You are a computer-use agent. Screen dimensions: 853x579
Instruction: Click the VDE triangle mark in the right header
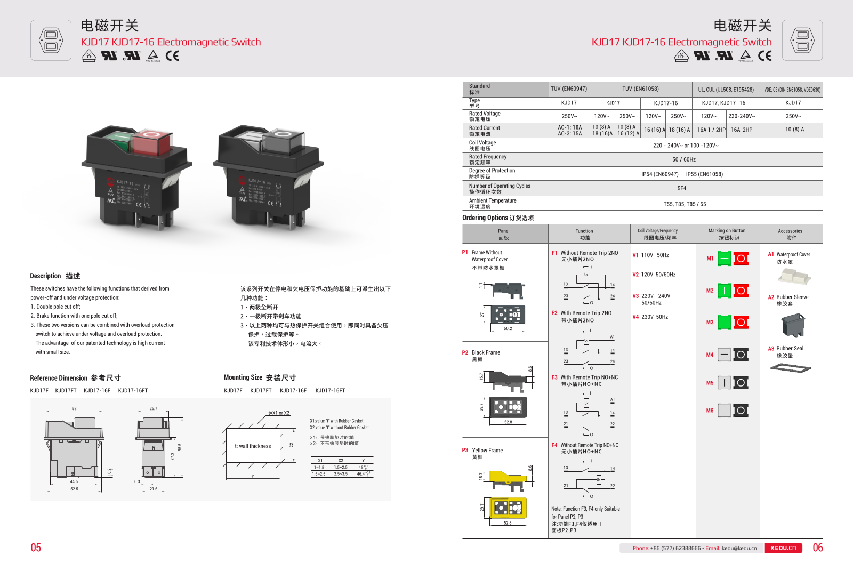[x=681, y=56]
